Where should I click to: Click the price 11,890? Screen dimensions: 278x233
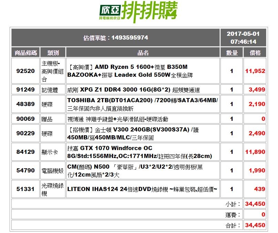(255, 152)
